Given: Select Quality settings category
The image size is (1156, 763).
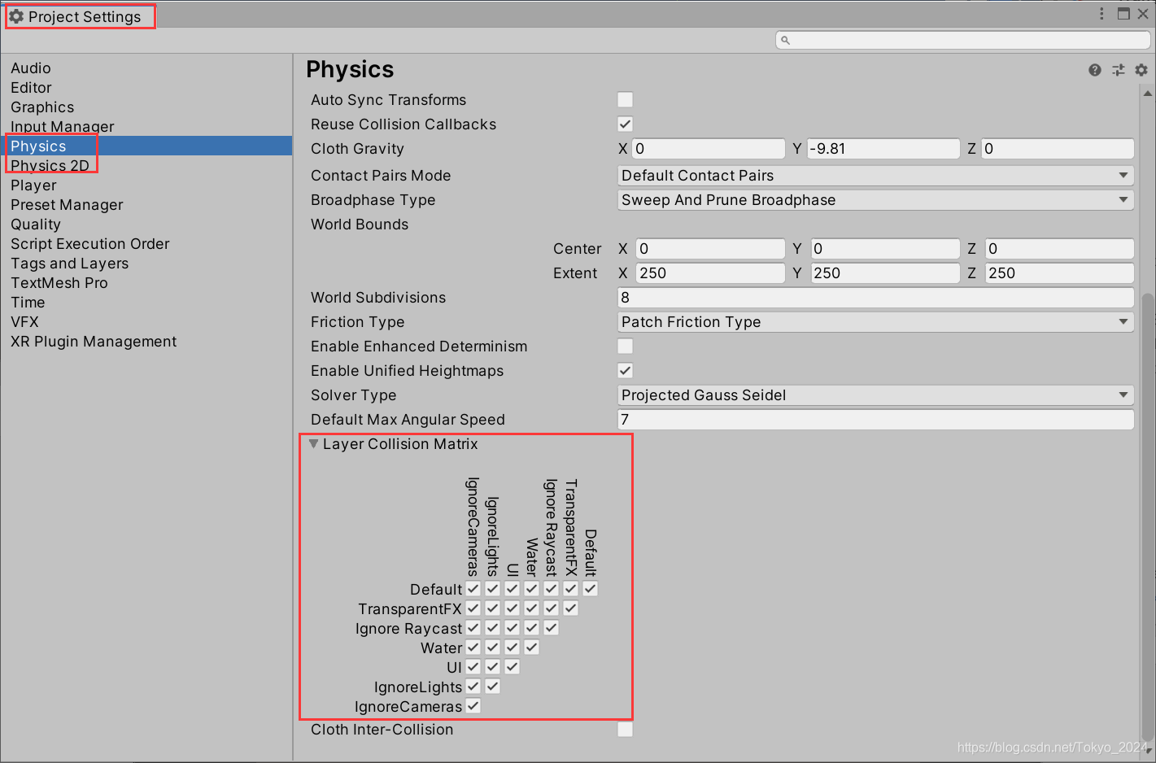Looking at the screenshot, I should 36,225.
